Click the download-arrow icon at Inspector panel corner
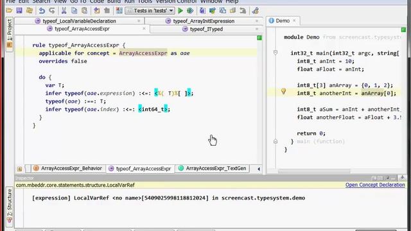This screenshot has width=411, height=231. click(403, 178)
